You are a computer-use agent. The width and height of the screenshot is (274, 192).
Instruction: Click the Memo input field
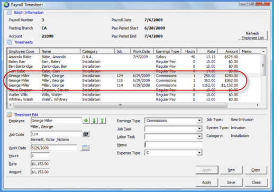coord(173,145)
